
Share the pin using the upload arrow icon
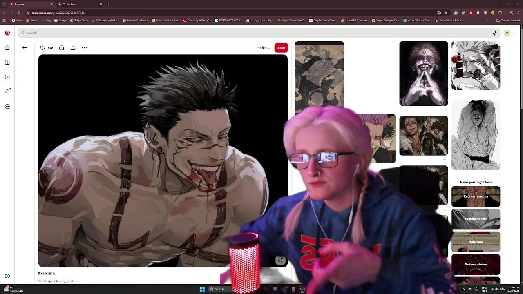point(73,48)
